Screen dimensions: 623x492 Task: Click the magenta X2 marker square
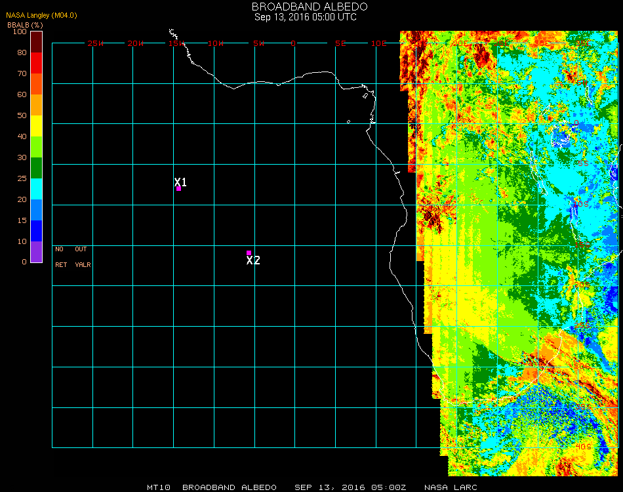coord(249,253)
